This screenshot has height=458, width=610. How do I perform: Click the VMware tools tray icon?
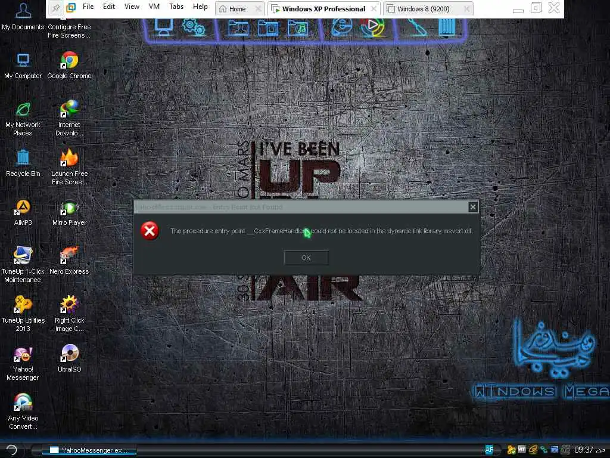coord(522,450)
